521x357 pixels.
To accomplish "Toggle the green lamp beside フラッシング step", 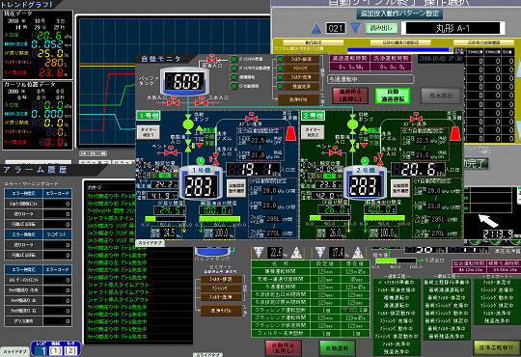I will [280, 69].
